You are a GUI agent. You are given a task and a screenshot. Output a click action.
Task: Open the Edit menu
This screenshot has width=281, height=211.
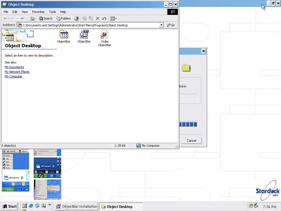click(x=15, y=12)
